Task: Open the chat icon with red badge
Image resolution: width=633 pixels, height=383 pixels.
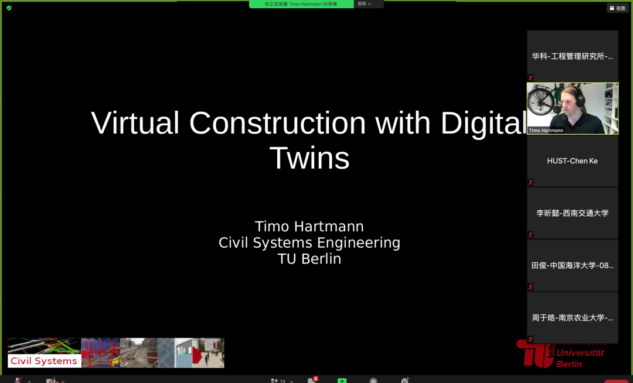Action: coord(312,381)
